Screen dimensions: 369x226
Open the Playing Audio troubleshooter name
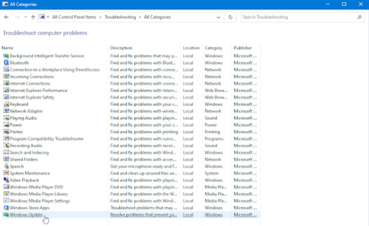23,118
